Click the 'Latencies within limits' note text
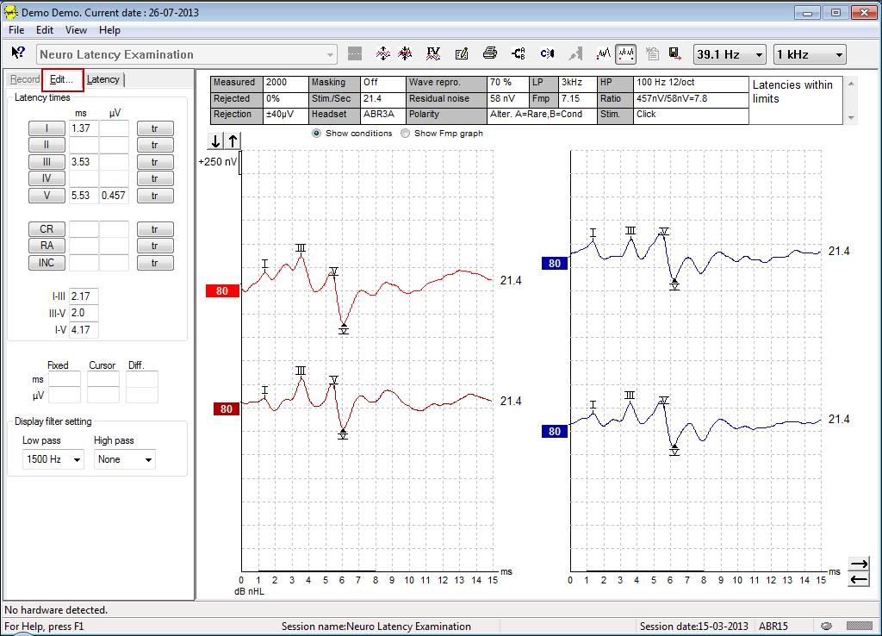Screen dimensions: 882x636 click(x=792, y=91)
